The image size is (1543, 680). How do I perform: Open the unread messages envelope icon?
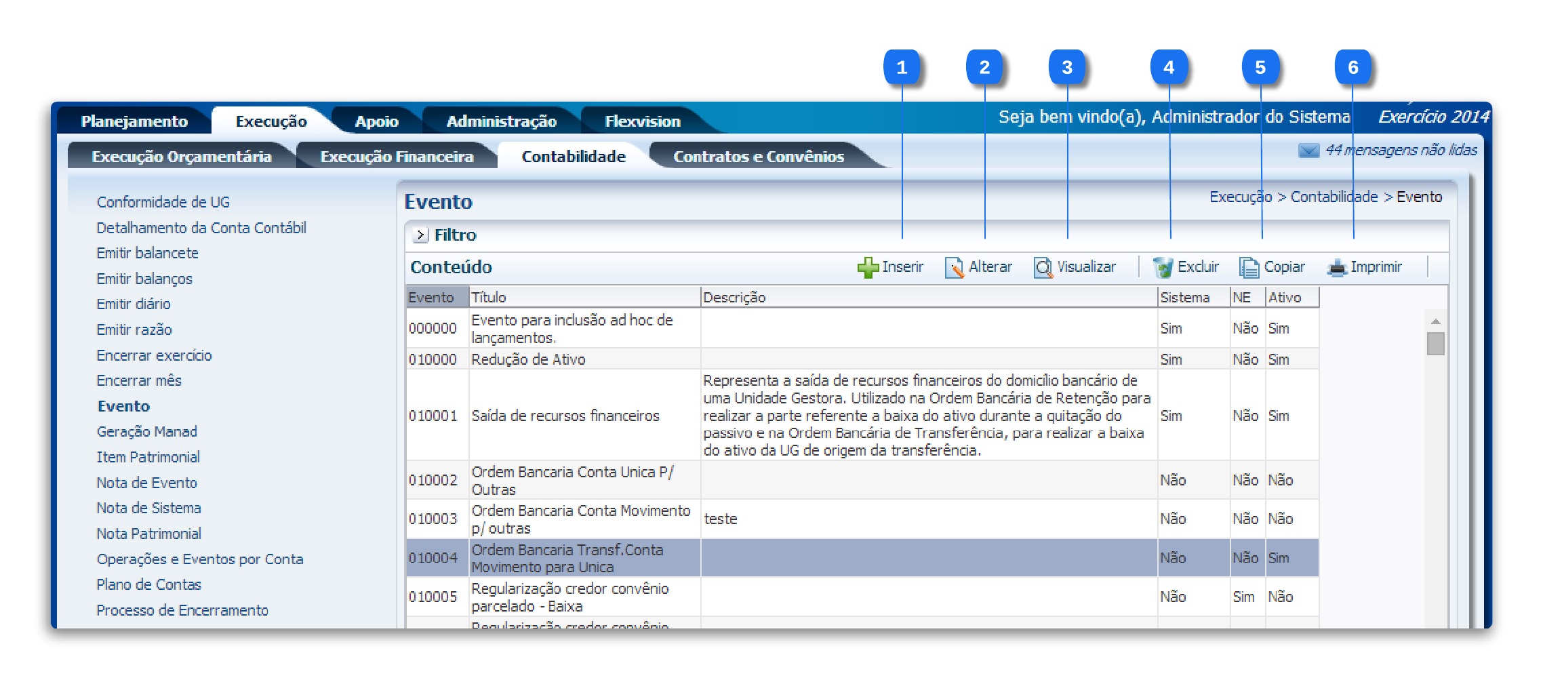[x=1308, y=151]
